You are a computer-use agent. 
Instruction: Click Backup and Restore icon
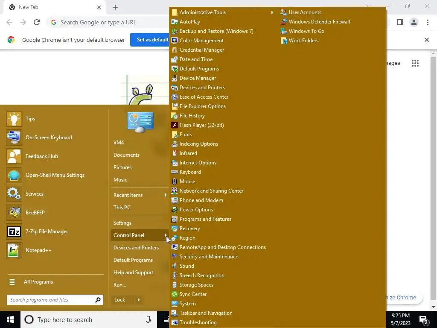pyautogui.click(x=175, y=31)
